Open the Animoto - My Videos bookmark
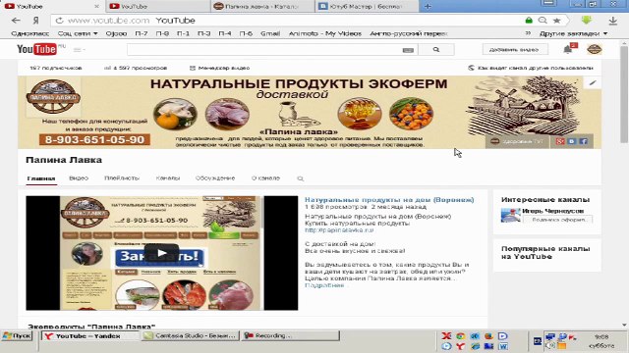The height and width of the screenshot is (353, 629). (325, 33)
